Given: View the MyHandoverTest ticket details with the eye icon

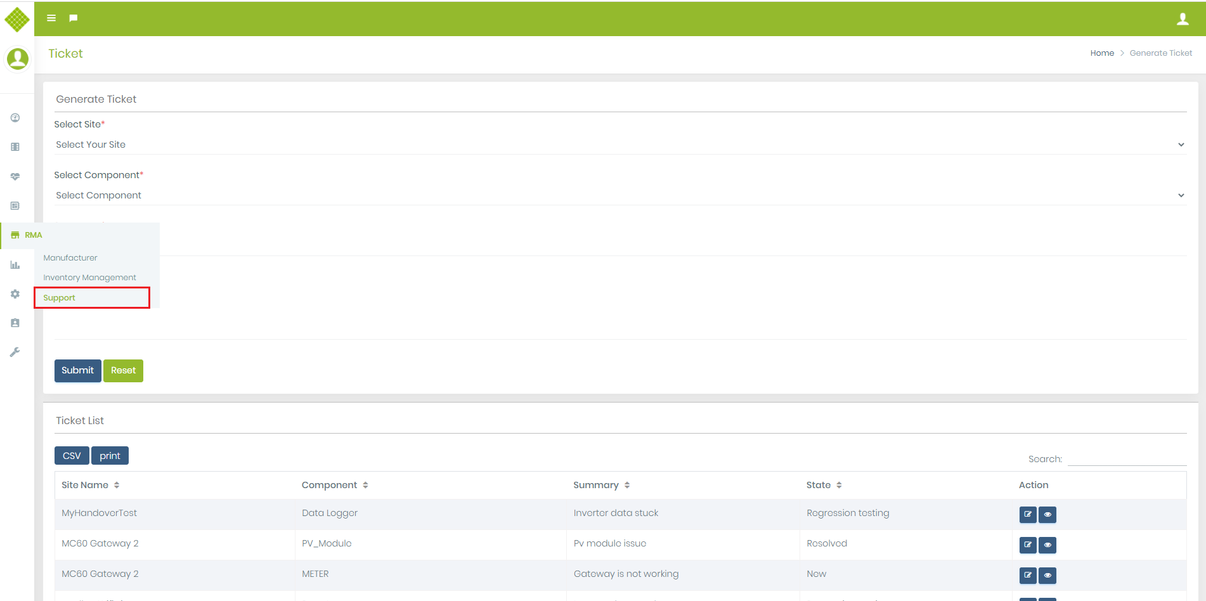Looking at the screenshot, I should (1047, 515).
